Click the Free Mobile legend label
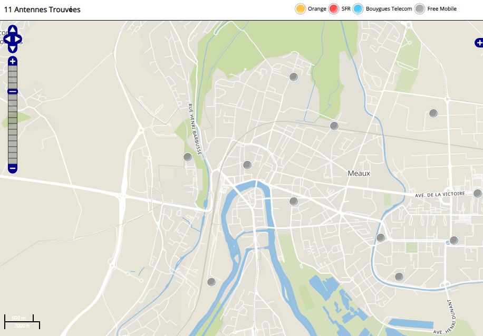This screenshot has width=483, height=336. click(x=442, y=9)
